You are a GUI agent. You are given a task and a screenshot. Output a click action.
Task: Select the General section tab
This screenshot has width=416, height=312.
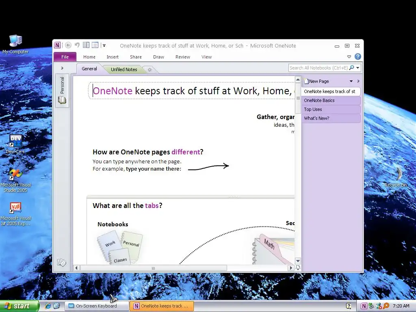[89, 69]
